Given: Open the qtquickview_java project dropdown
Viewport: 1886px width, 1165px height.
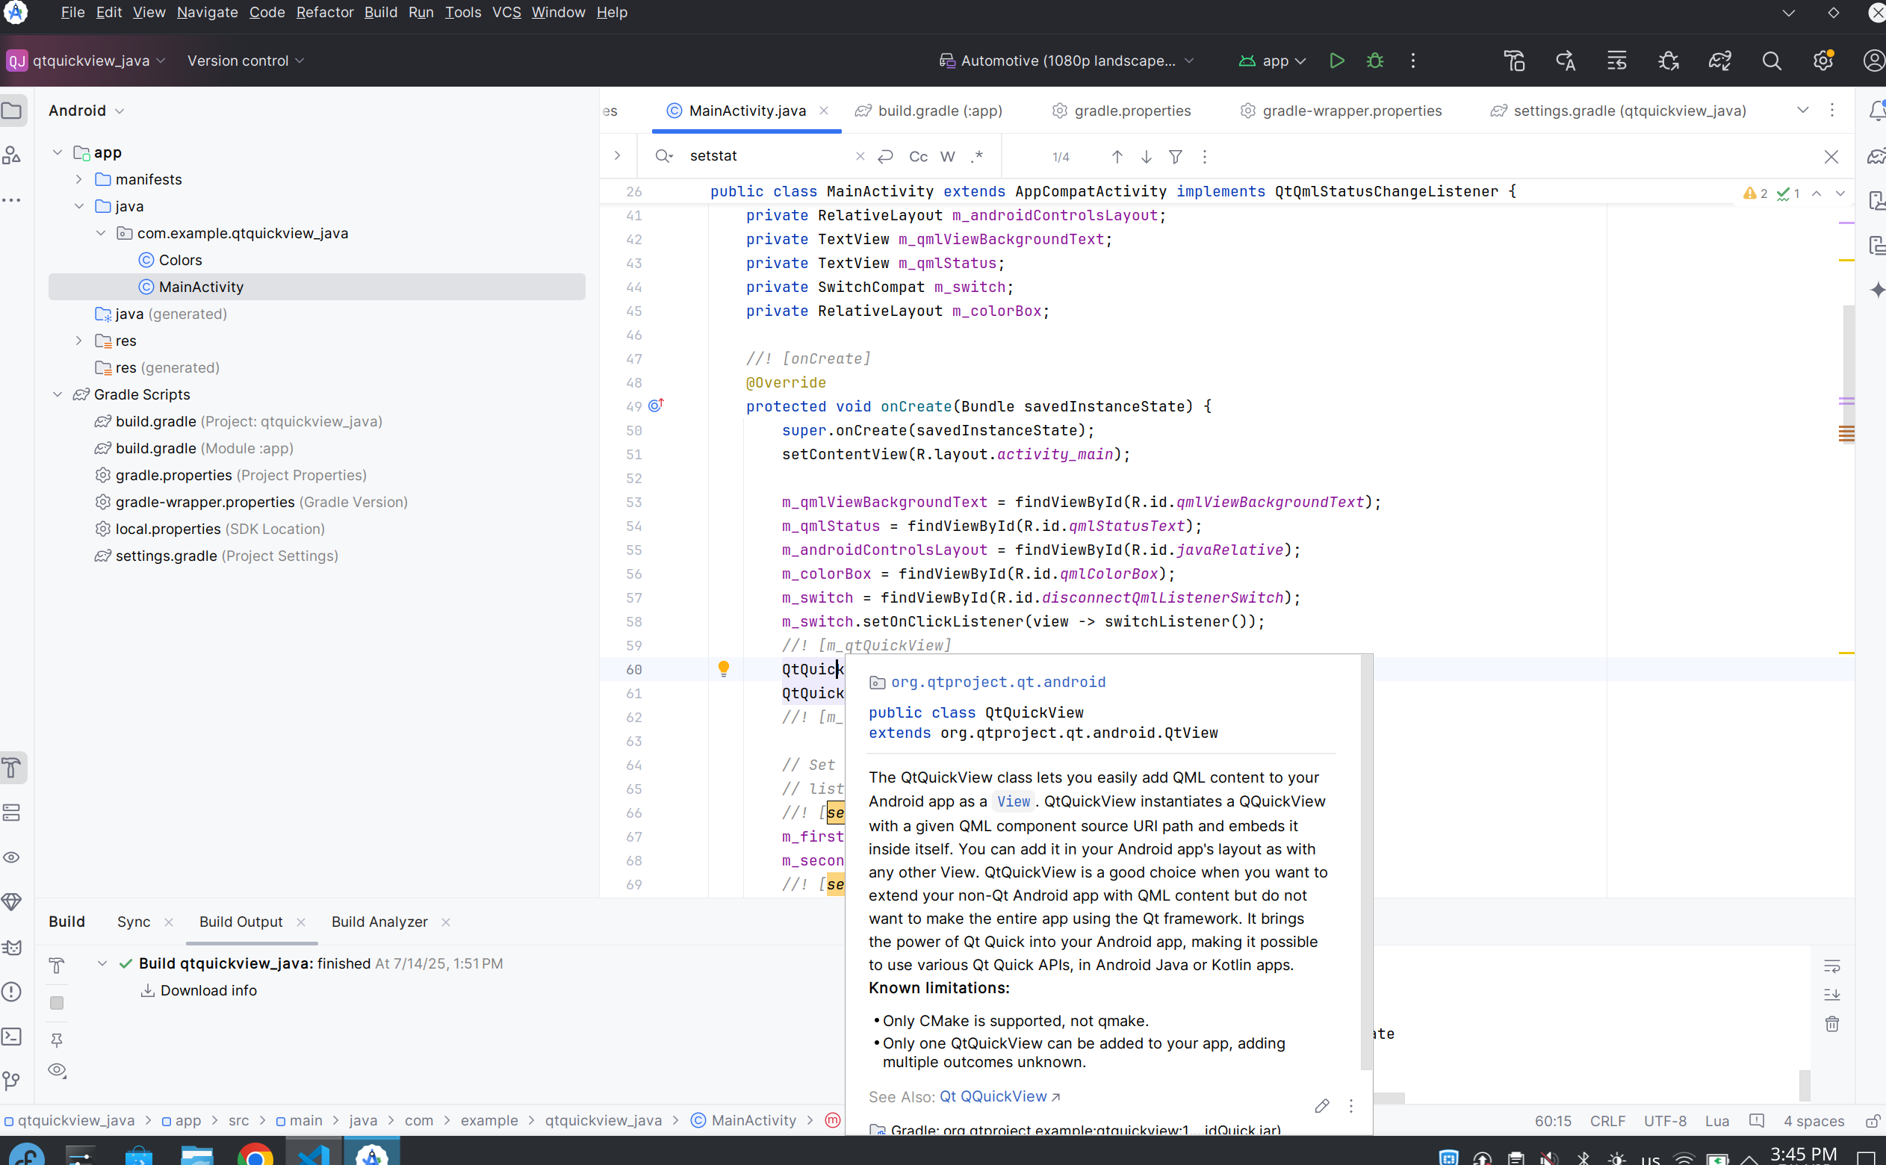Looking at the screenshot, I should point(87,61).
